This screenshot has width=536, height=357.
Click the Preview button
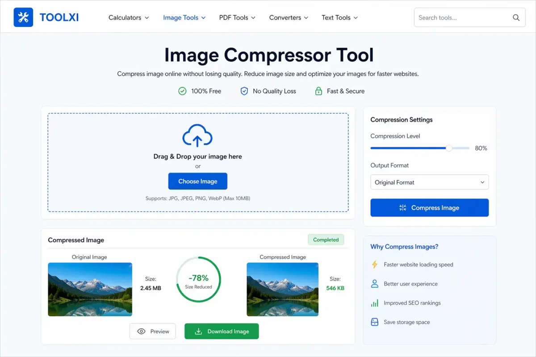pos(153,332)
